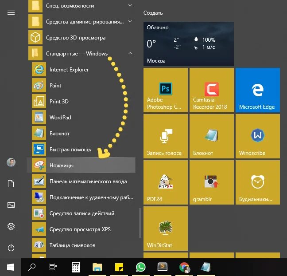Open the Москва weather tile
The width and height of the screenshot is (287, 276).
(x=189, y=44)
